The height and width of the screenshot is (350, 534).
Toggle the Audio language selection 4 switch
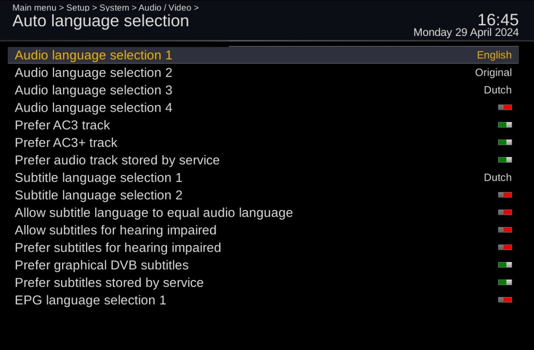pyautogui.click(x=504, y=107)
